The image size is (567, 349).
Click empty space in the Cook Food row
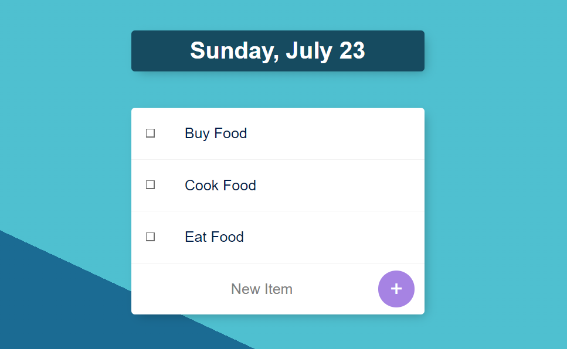340,186
